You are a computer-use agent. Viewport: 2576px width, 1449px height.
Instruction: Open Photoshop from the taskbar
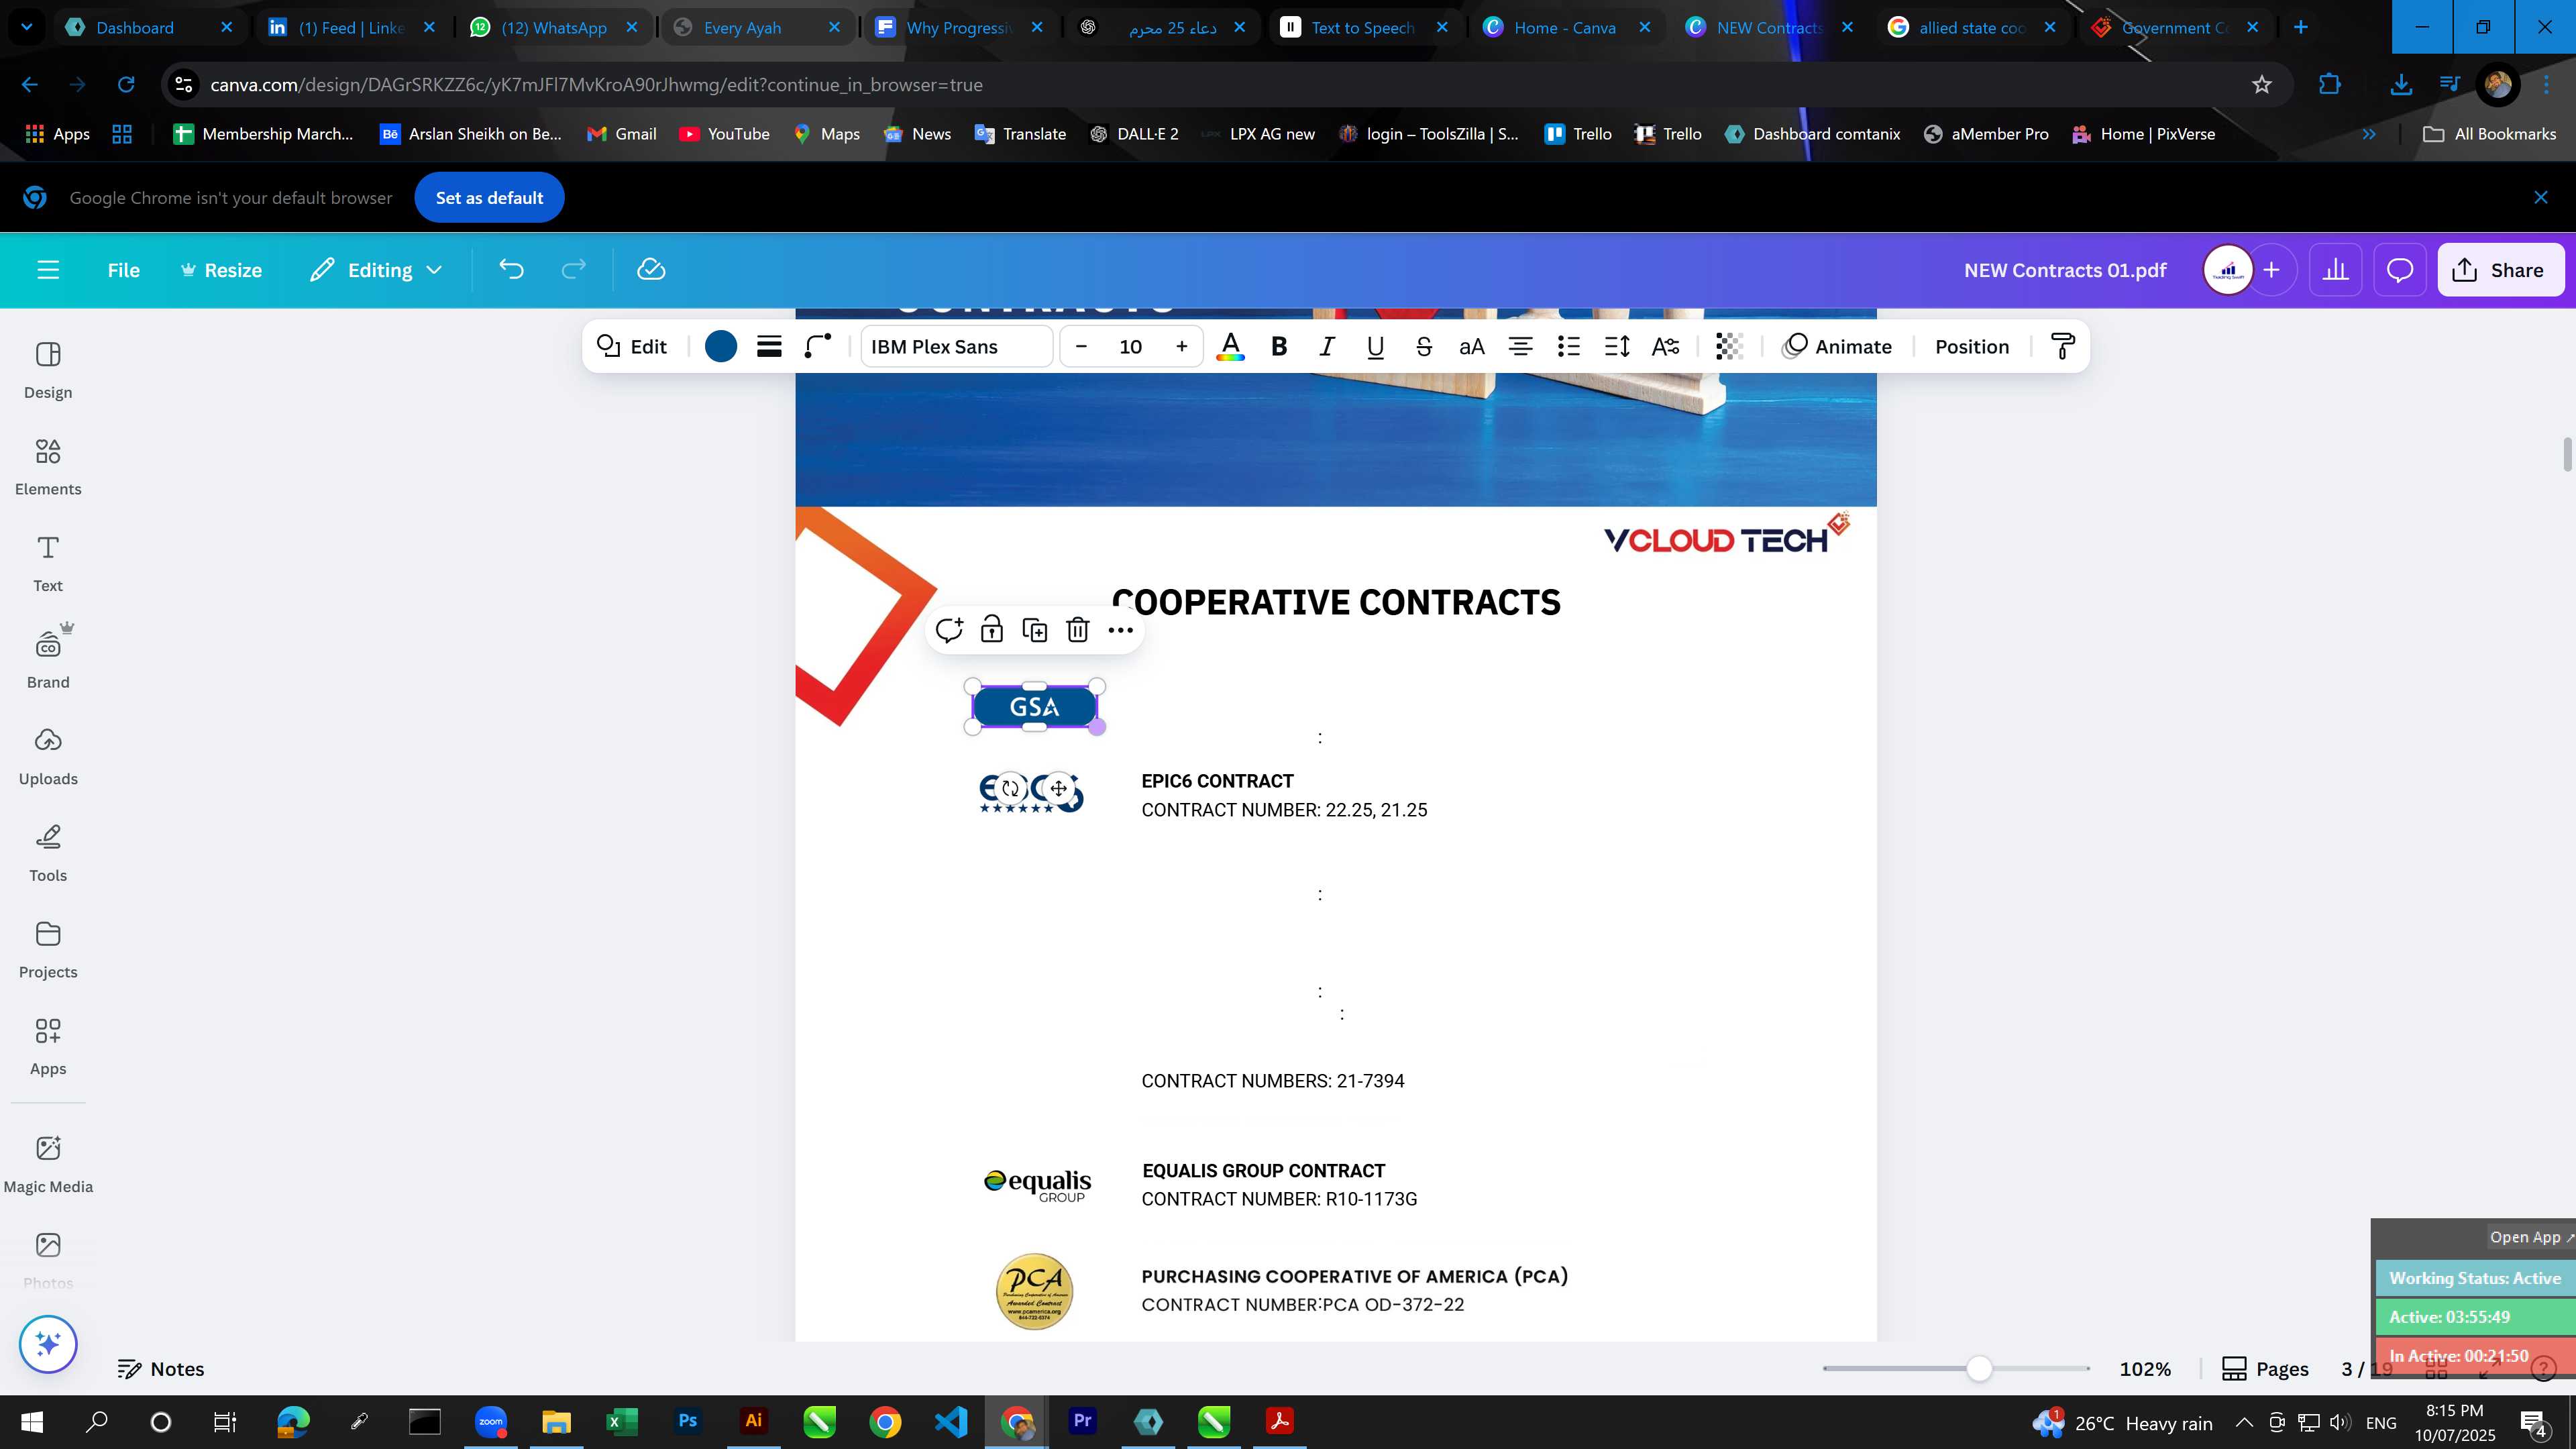(687, 1421)
